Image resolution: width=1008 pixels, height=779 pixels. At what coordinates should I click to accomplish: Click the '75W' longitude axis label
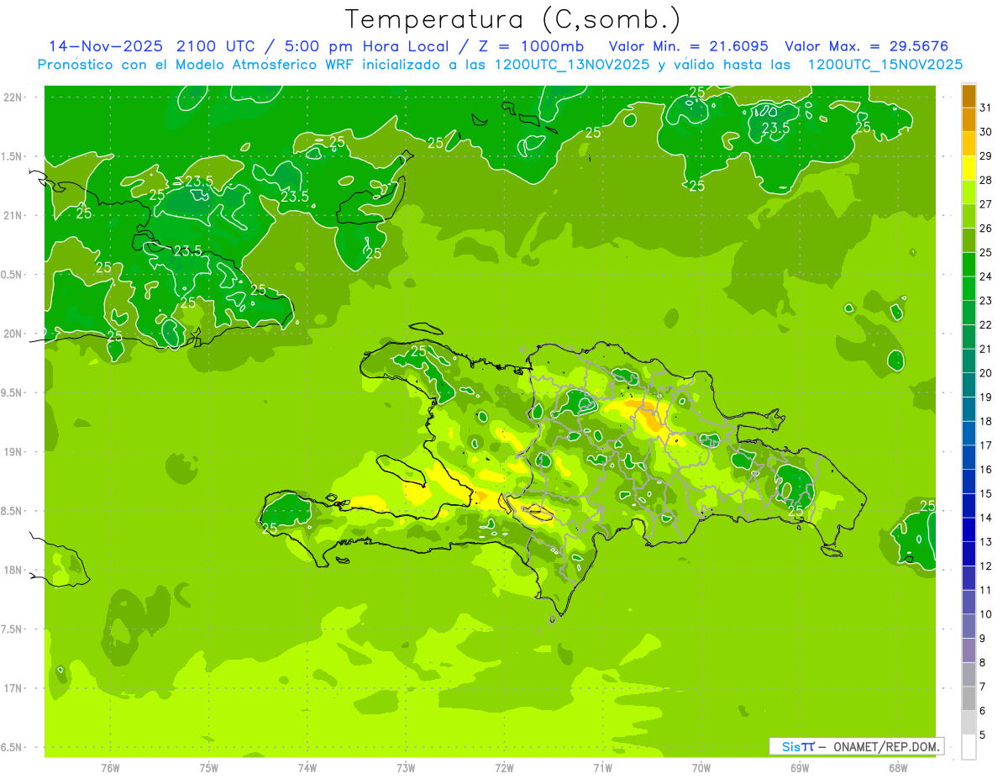coord(209,767)
